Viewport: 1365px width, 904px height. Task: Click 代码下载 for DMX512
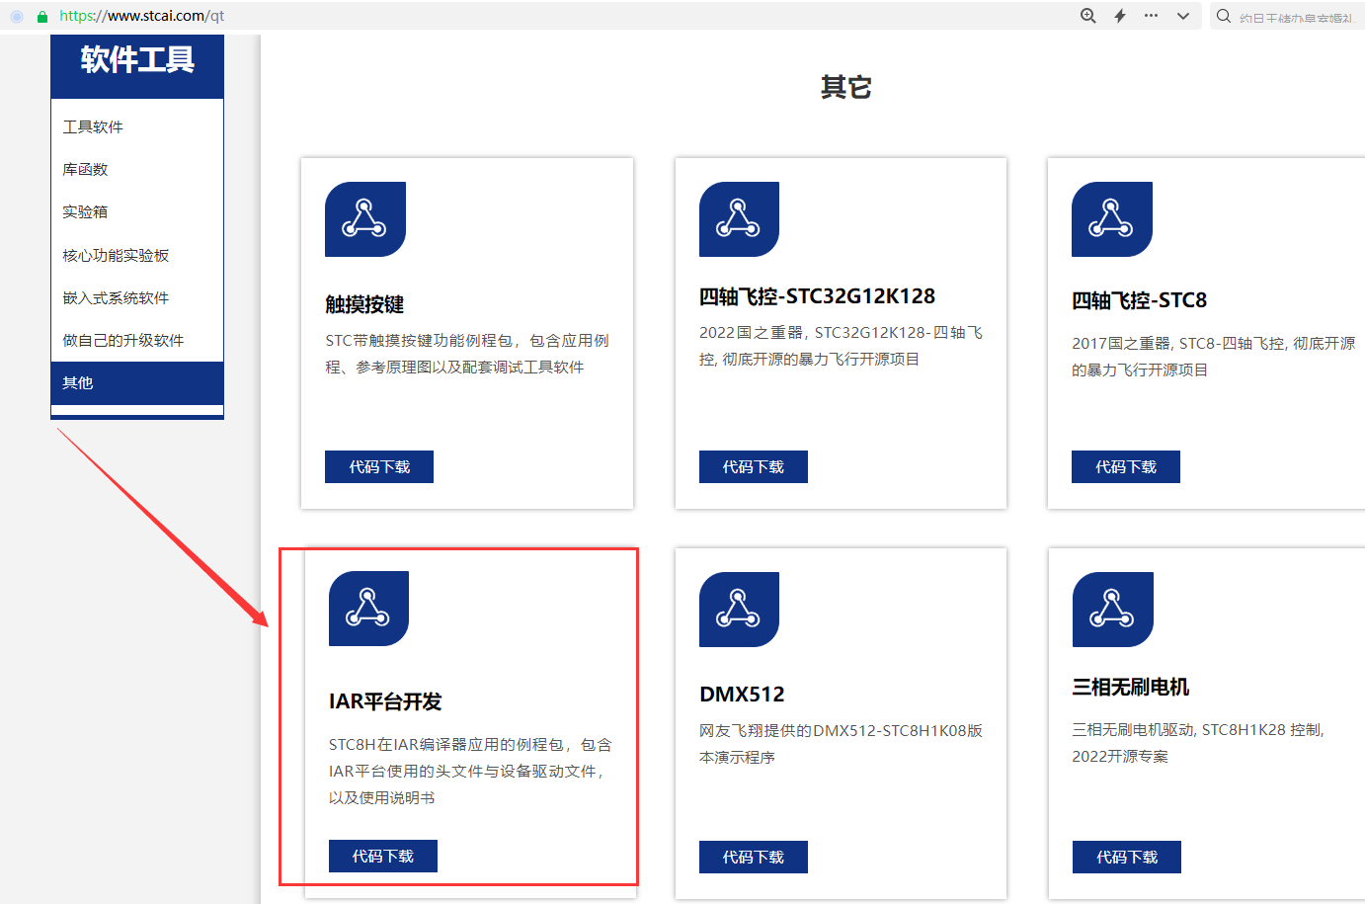click(754, 857)
